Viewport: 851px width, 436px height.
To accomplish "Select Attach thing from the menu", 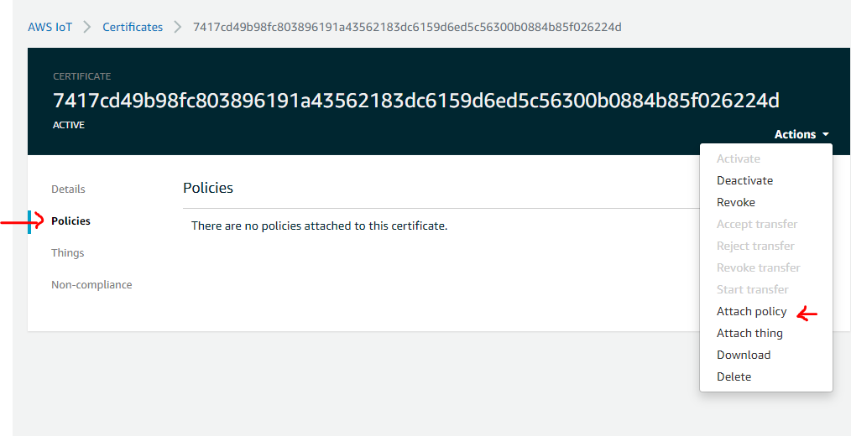I will 749,333.
